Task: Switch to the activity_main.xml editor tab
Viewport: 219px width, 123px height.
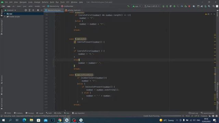Action: [x=74, y=10]
